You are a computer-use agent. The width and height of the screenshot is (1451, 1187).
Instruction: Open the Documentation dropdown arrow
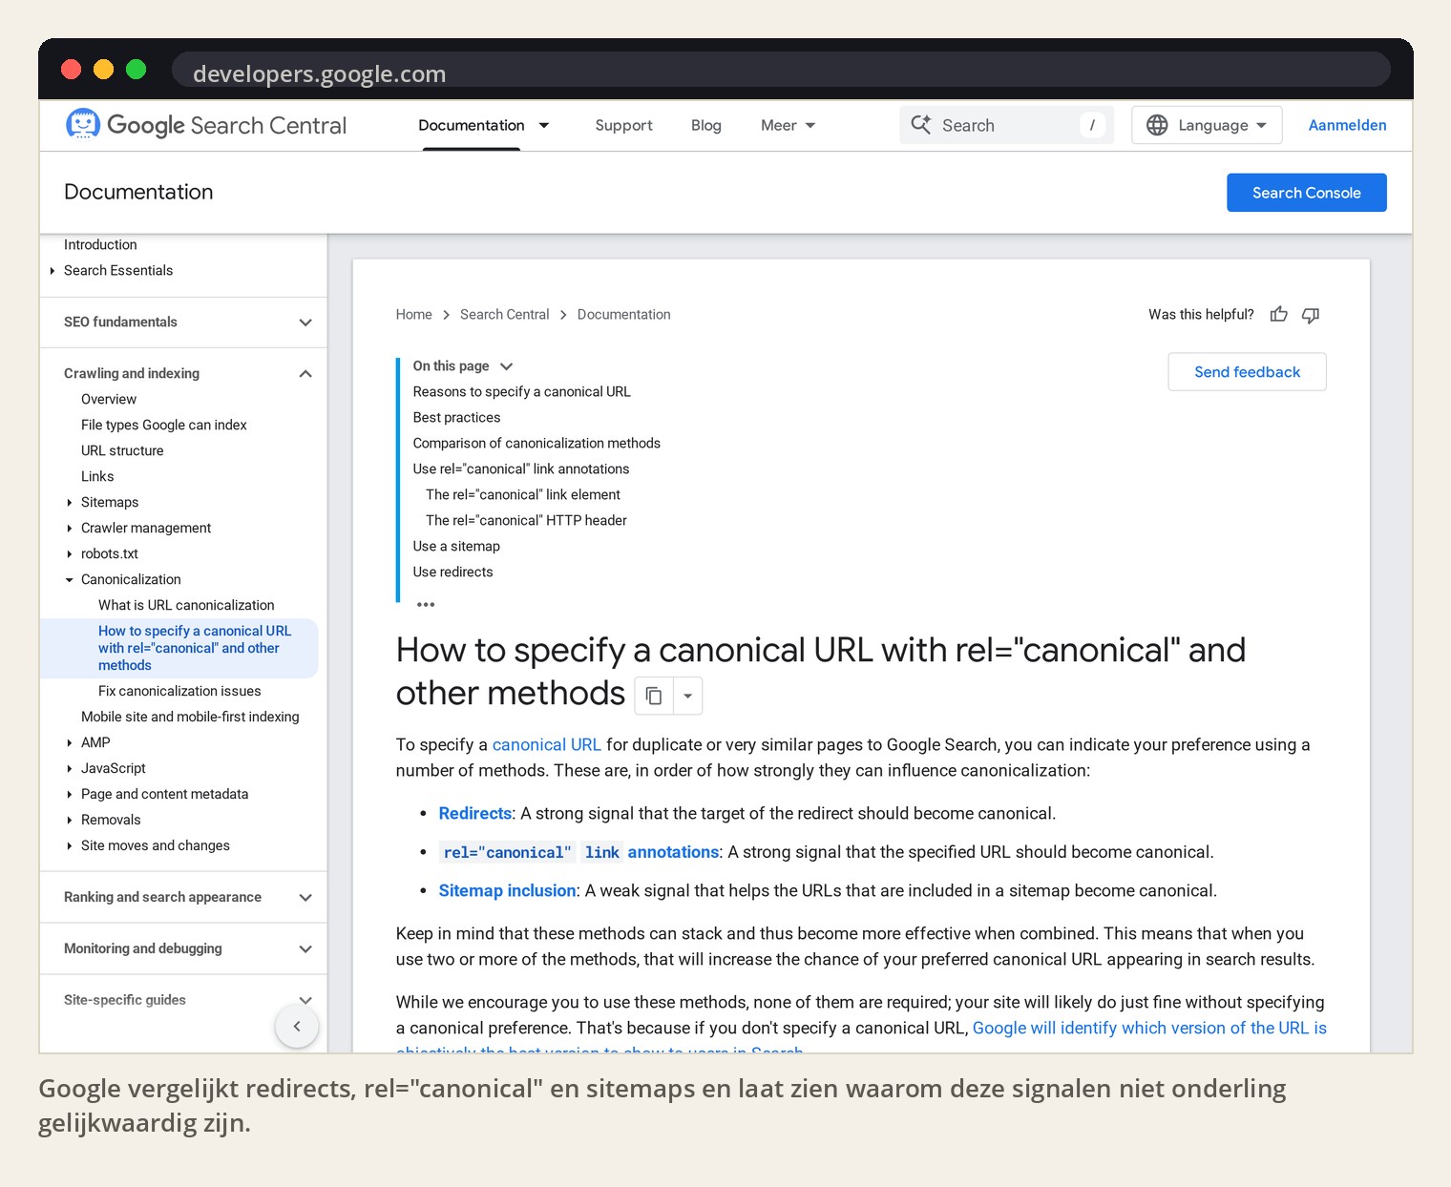(x=544, y=125)
